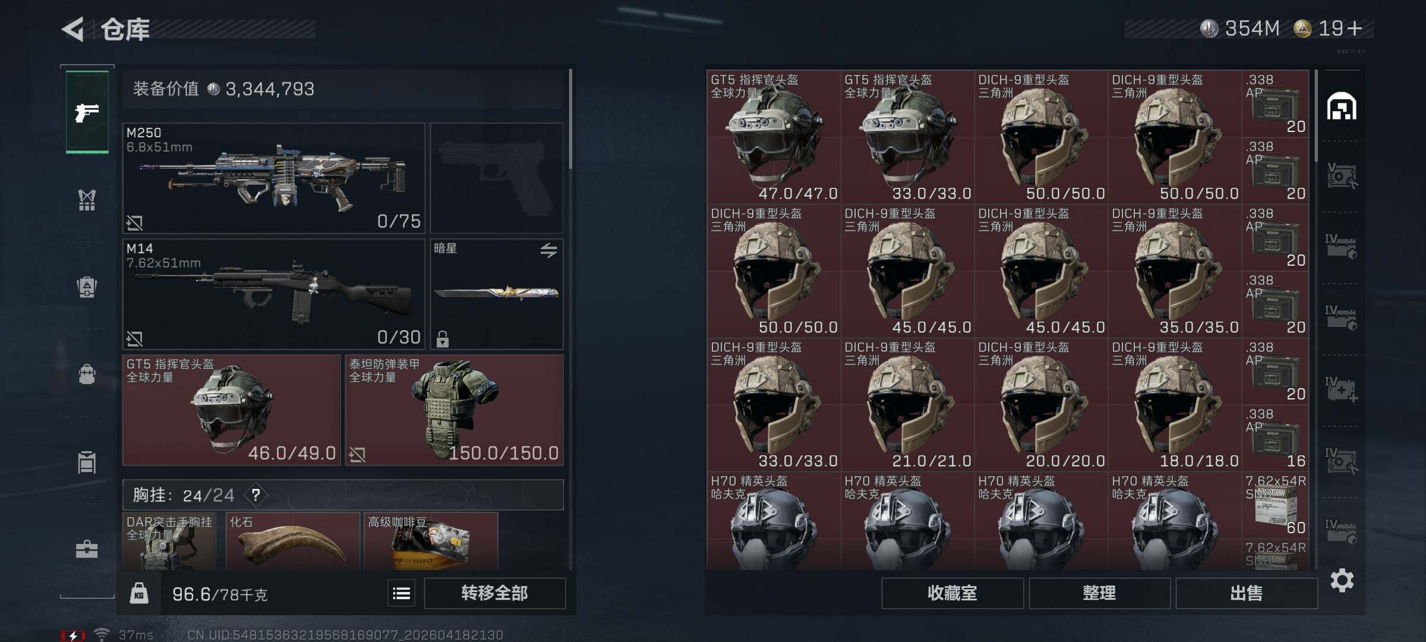Screen dimensions: 1426x642
Task: Open the settings gear at bottom right
Action: click(x=1342, y=580)
